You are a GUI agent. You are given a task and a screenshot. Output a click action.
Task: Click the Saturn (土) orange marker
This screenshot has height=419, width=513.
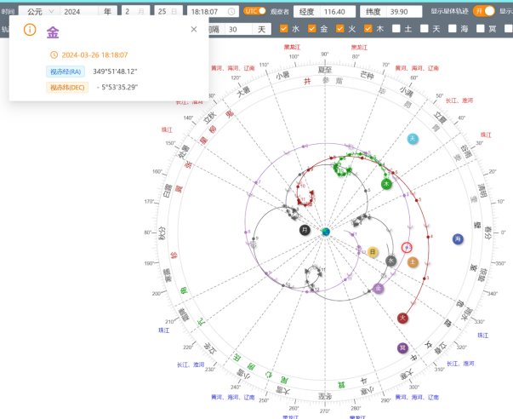413,262
